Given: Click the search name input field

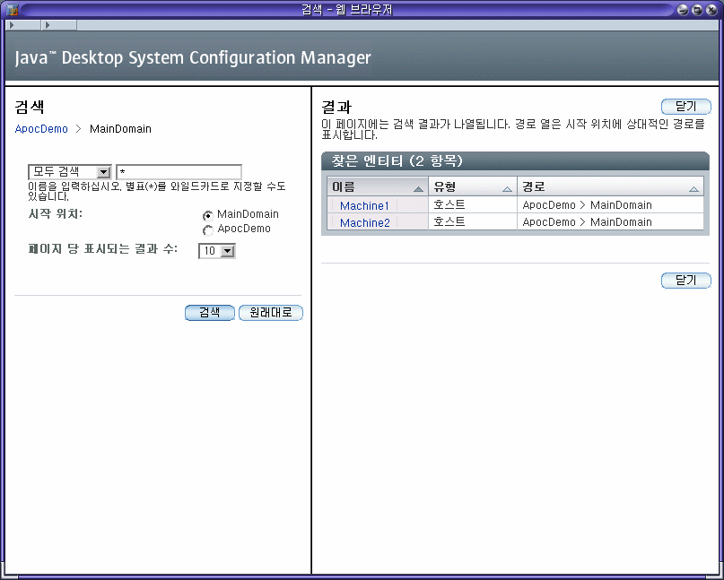Looking at the screenshot, I should pyautogui.click(x=179, y=172).
